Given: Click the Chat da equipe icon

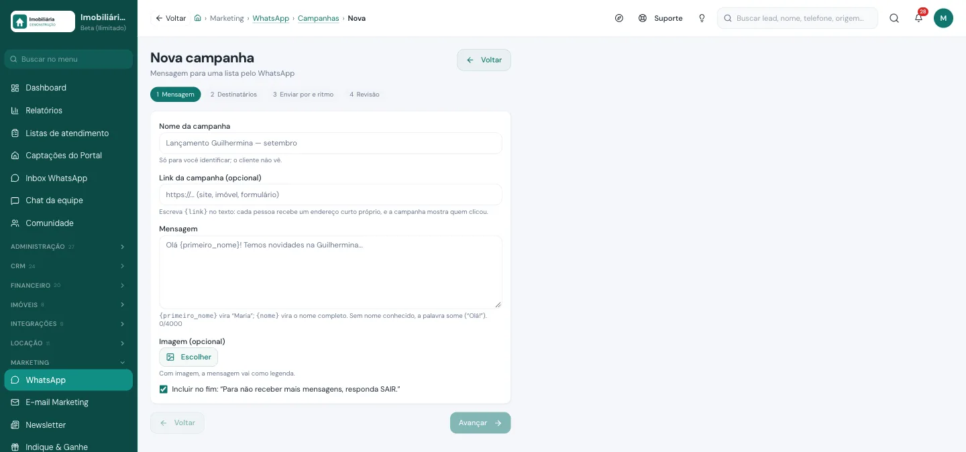Looking at the screenshot, I should pos(15,201).
